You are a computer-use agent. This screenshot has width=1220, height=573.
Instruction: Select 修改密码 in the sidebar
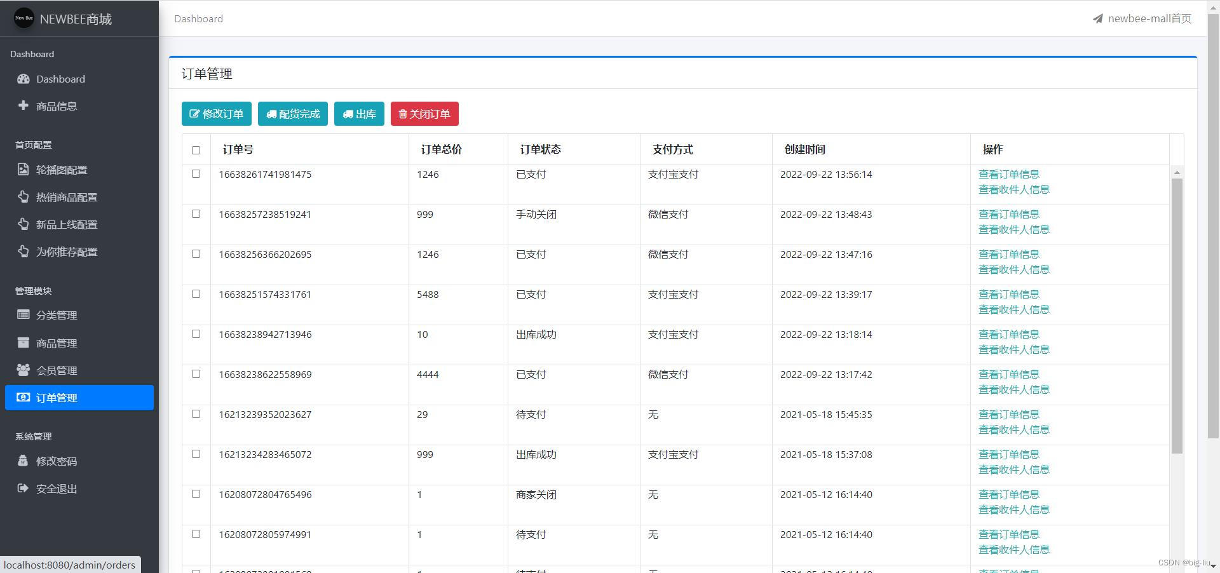[79, 461]
